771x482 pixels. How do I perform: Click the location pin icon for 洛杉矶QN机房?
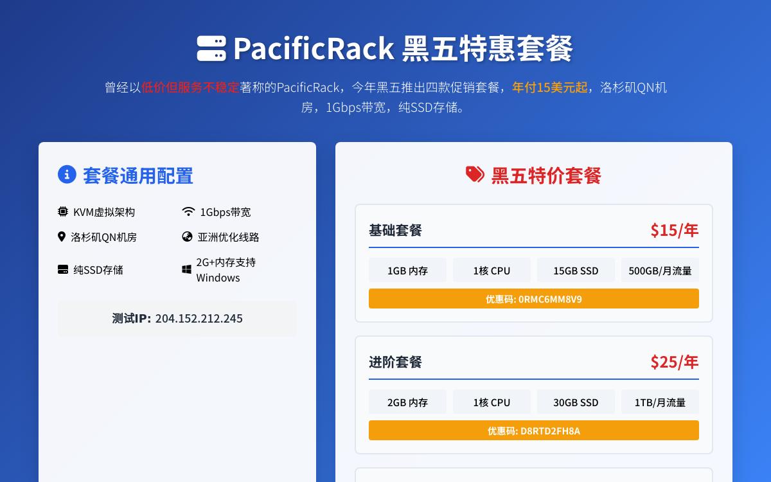(62, 237)
